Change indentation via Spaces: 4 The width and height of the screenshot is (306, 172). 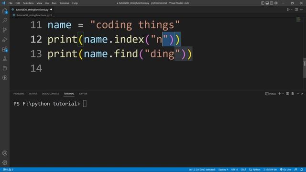click(x=223, y=170)
